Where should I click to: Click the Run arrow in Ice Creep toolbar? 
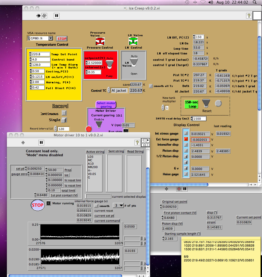tap(38, 16)
